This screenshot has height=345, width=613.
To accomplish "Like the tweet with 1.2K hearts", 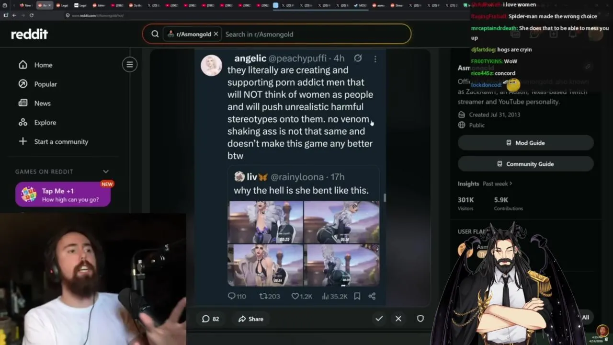I will coord(302,296).
